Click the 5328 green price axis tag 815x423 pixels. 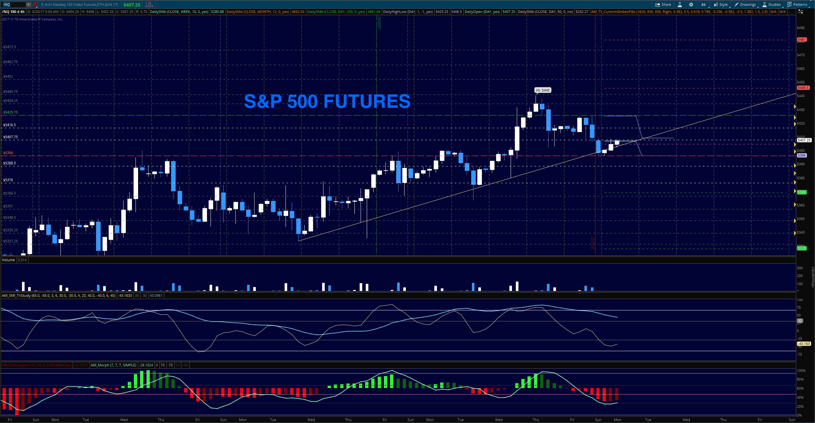tap(802, 248)
